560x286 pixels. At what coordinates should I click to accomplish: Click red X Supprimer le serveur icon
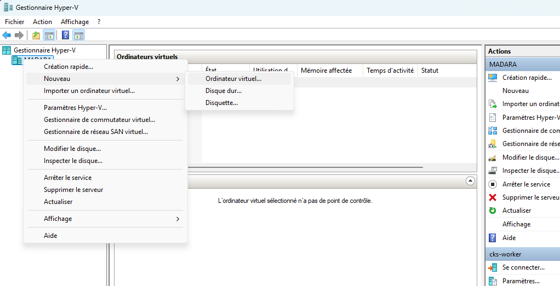[493, 197]
